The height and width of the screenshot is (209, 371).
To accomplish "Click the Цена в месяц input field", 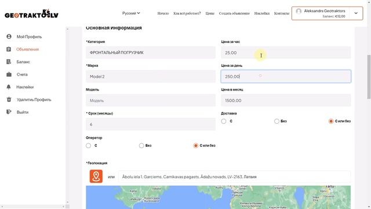I will click(286, 100).
